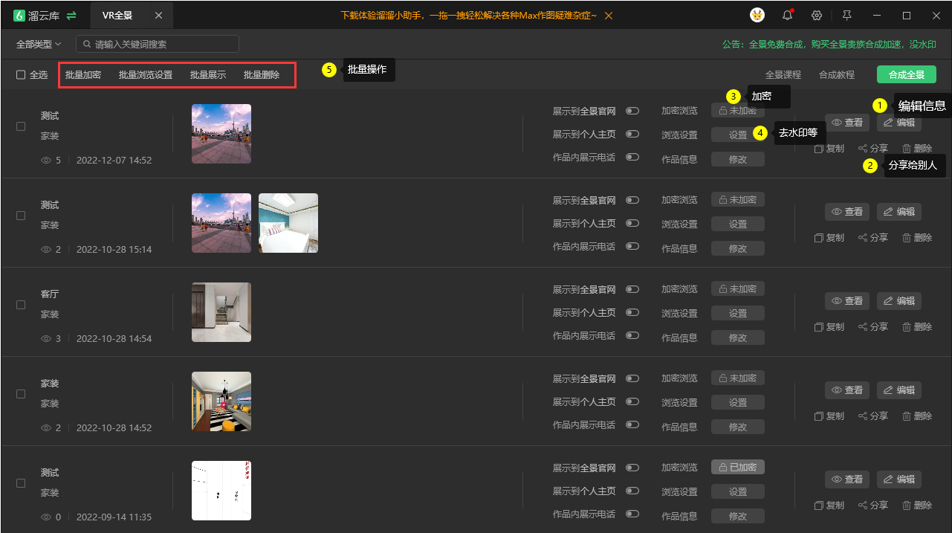This screenshot has height=533, width=952.
Task: Expand the 全部类型 dropdown
Action: 39,45
